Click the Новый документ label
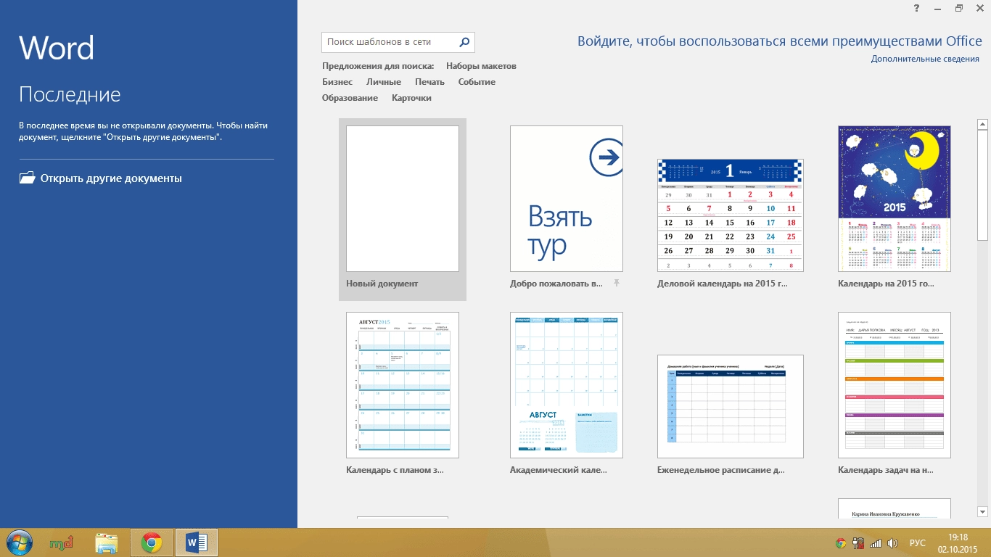 click(382, 284)
